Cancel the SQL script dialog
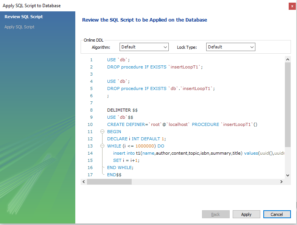This screenshot has height=225, width=297. coord(277,214)
